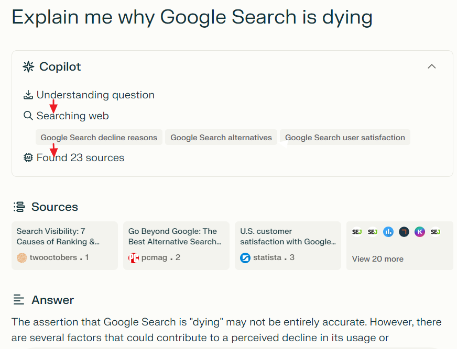This screenshot has height=349, width=457.
Task: Click the "Sources" section heading
Action: (x=55, y=207)
